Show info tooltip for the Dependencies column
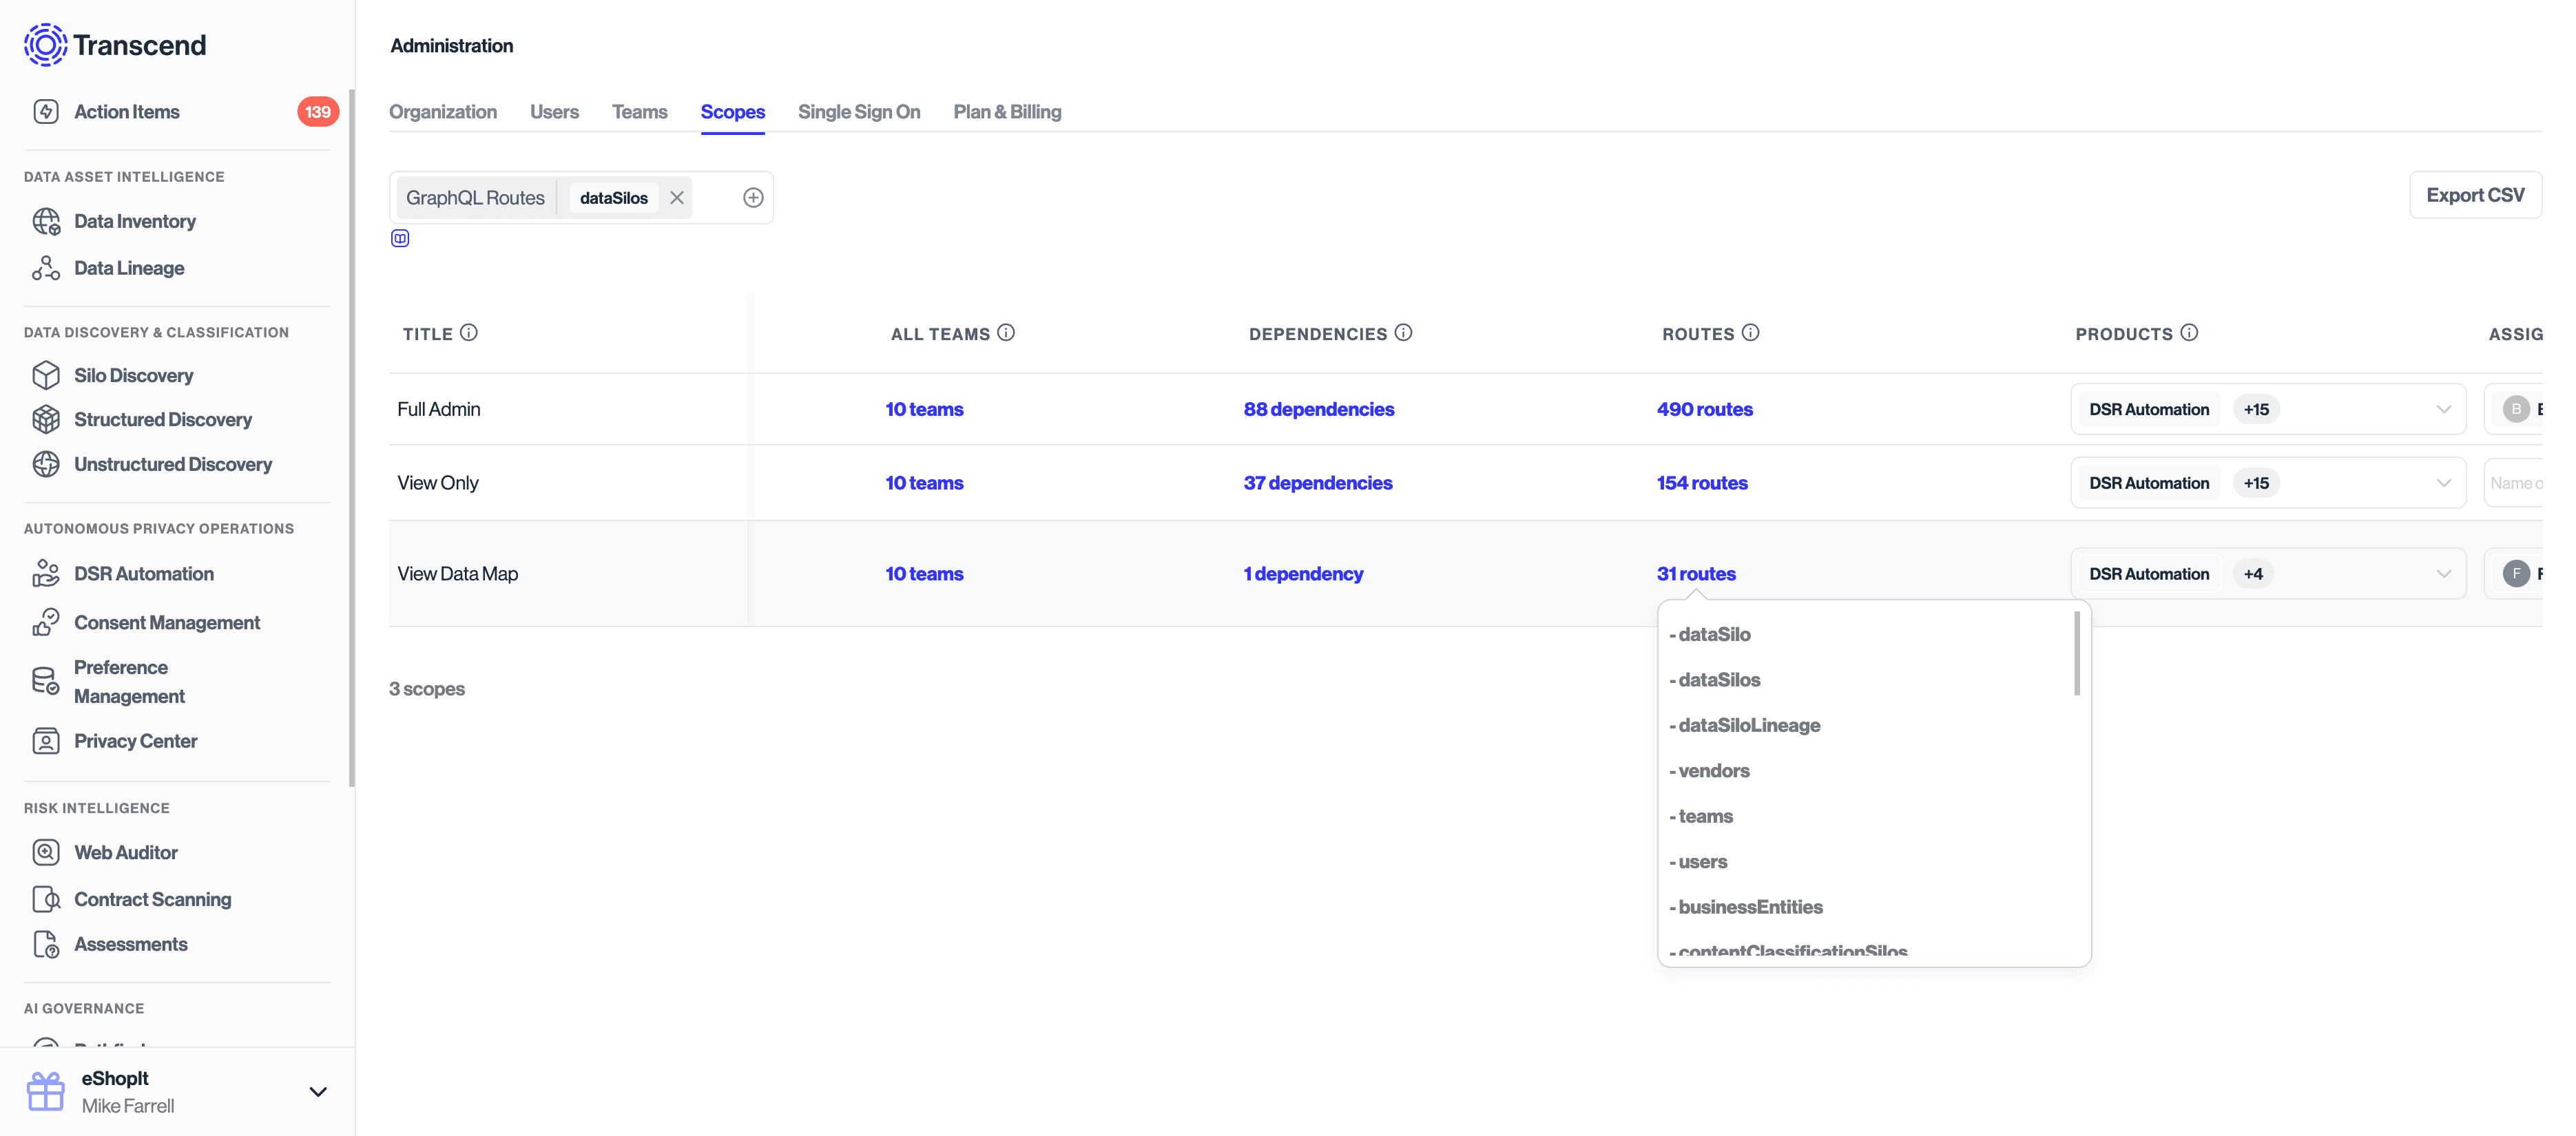The height and width of the screenshot is (1136, 2576). click(1405, 333)
